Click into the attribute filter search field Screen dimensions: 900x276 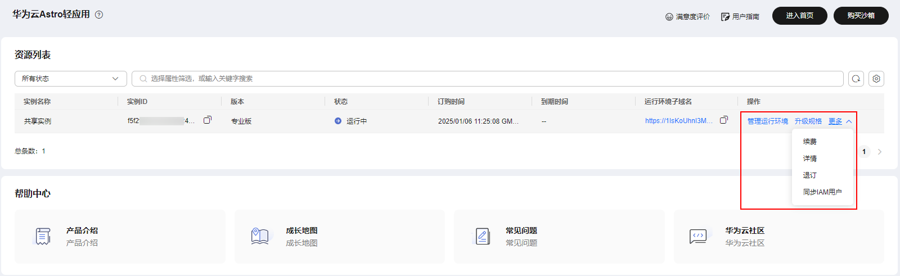tap(488, 79)
